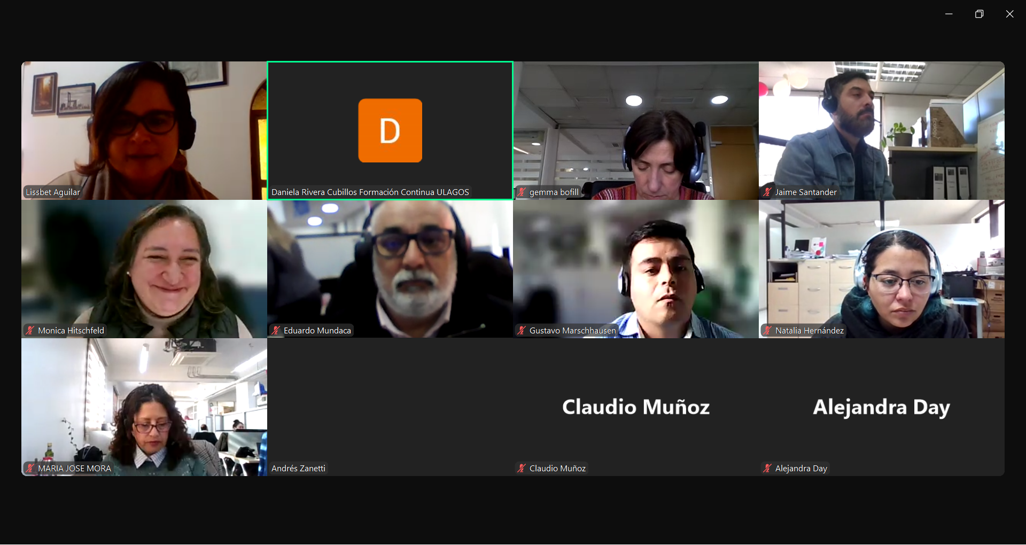Select Jaime Santander's video tile
1026x545 pixels.
pos(882,130)
